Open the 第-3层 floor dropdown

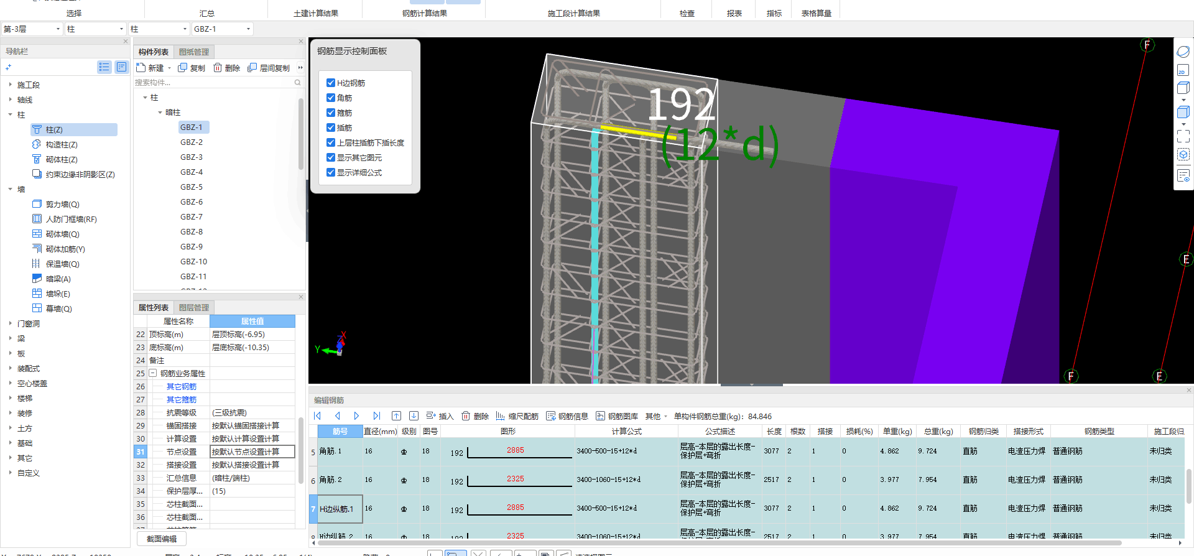[32, 29]
